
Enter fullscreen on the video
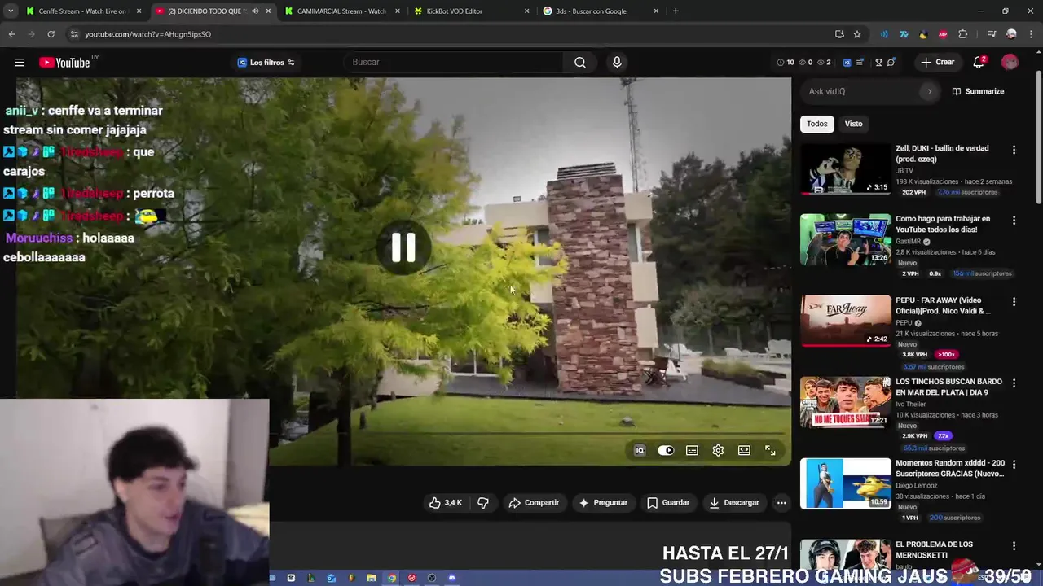pyautogui.click(x=770, y=450)
